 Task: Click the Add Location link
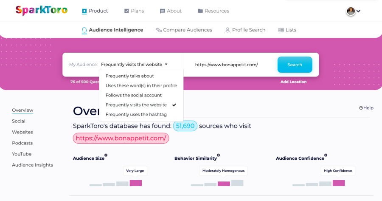[293, 82]
